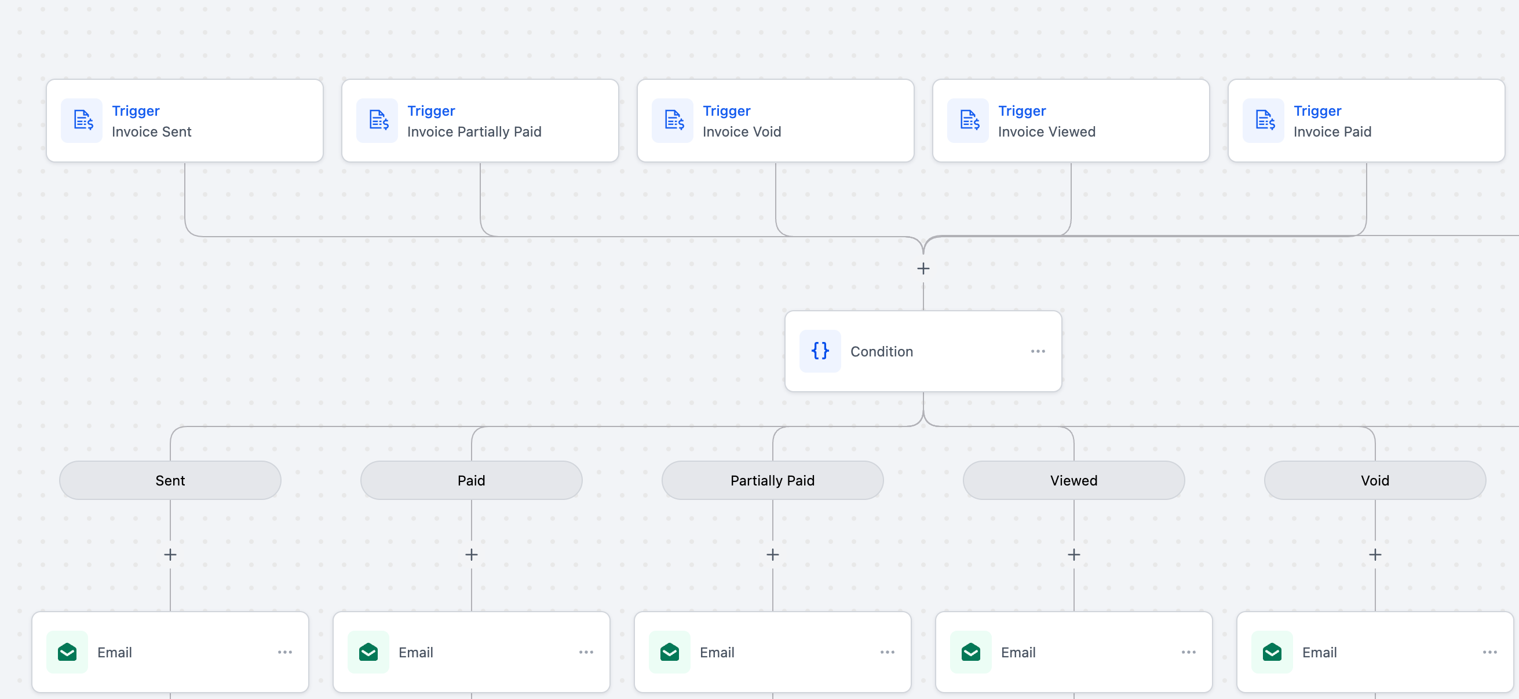The height and width of the screenshot is (699, 1519).
Task: Select the Viewed branch label
Action: pyautogui.click(x=1074, y=480)
